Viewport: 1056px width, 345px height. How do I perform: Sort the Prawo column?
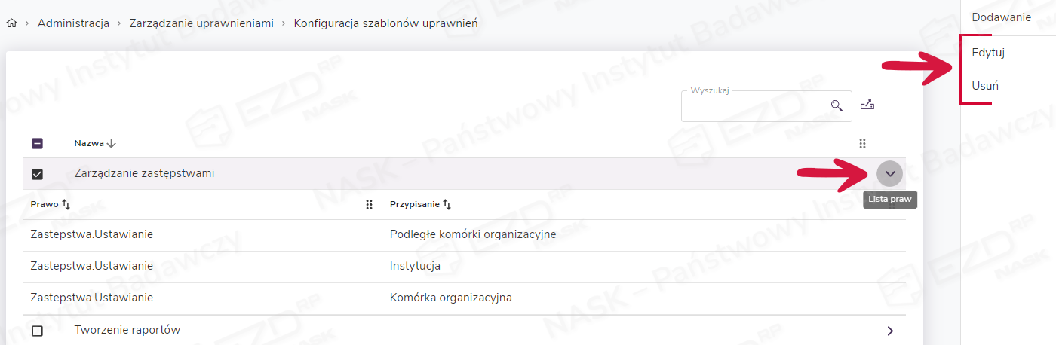pos(66,204)
